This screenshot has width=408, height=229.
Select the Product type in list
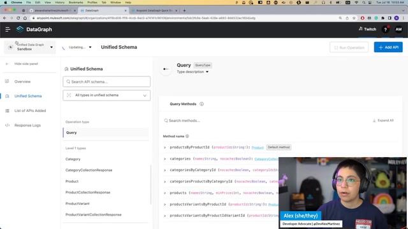tap(72, 181)
